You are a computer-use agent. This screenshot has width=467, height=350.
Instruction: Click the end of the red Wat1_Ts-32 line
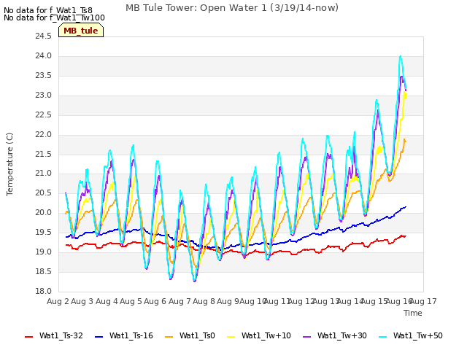pyautogui.click(x=406, y=236)
